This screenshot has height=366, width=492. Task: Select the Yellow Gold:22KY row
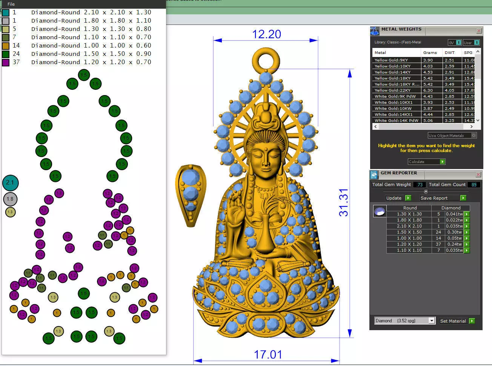tap(424, 90)
